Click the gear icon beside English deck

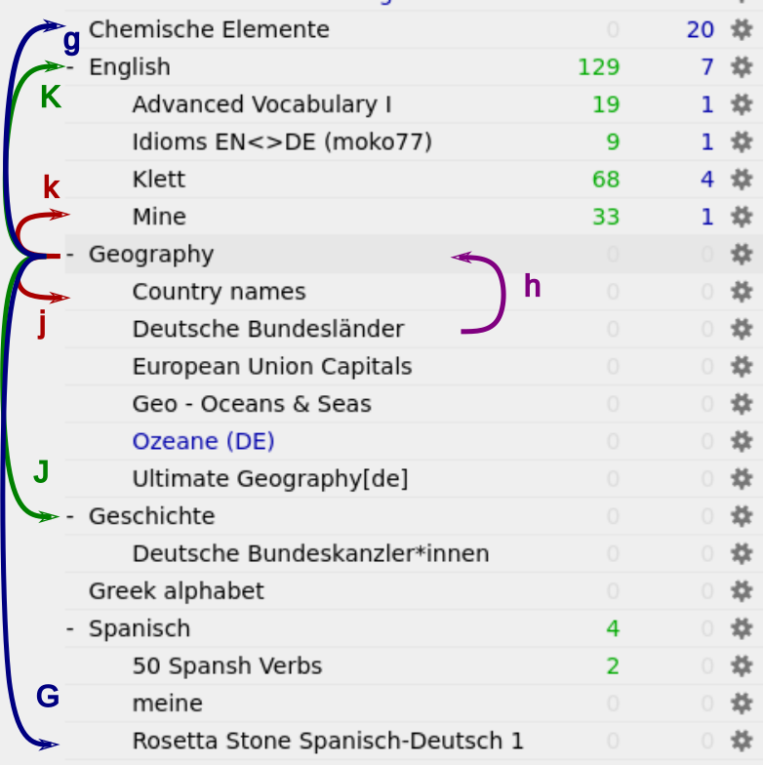tap(742, 67)
